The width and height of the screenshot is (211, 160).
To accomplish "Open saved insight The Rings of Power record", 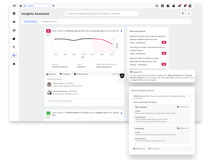I will point(147,49).
